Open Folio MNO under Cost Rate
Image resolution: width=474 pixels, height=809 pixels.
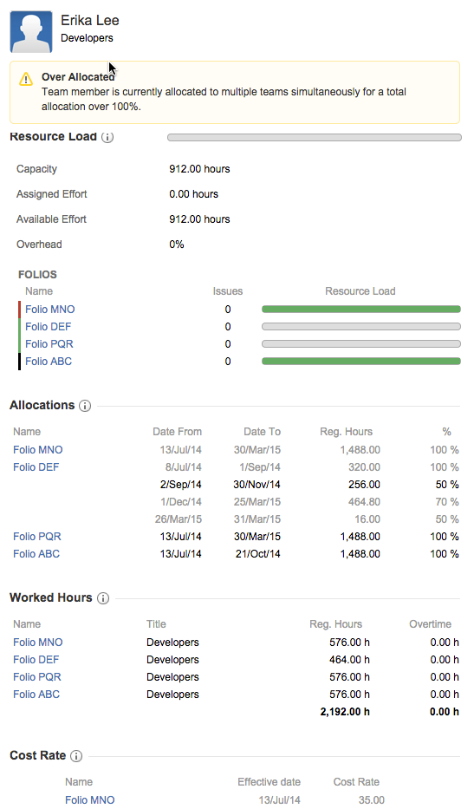pyautogui.click(x=90, y=800)
